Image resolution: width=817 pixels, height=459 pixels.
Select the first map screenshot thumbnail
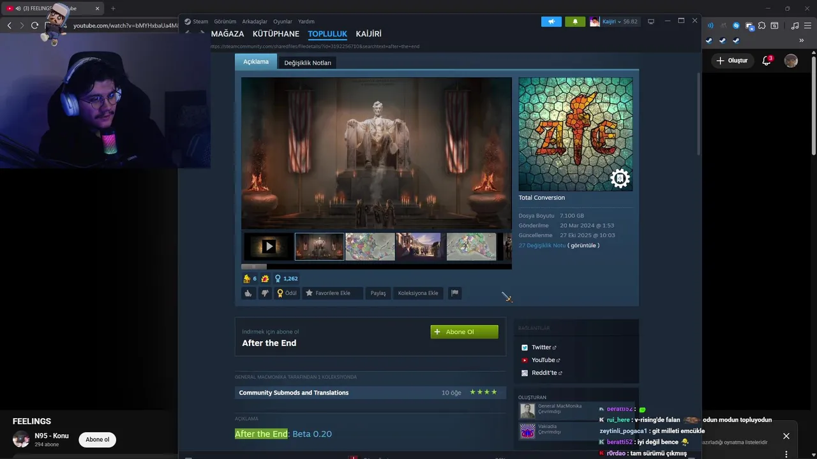tap(370, 246)
